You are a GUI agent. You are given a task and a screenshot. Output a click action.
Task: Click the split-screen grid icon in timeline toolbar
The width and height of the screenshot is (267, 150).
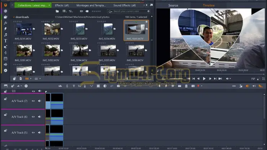[x=98, y=86]
